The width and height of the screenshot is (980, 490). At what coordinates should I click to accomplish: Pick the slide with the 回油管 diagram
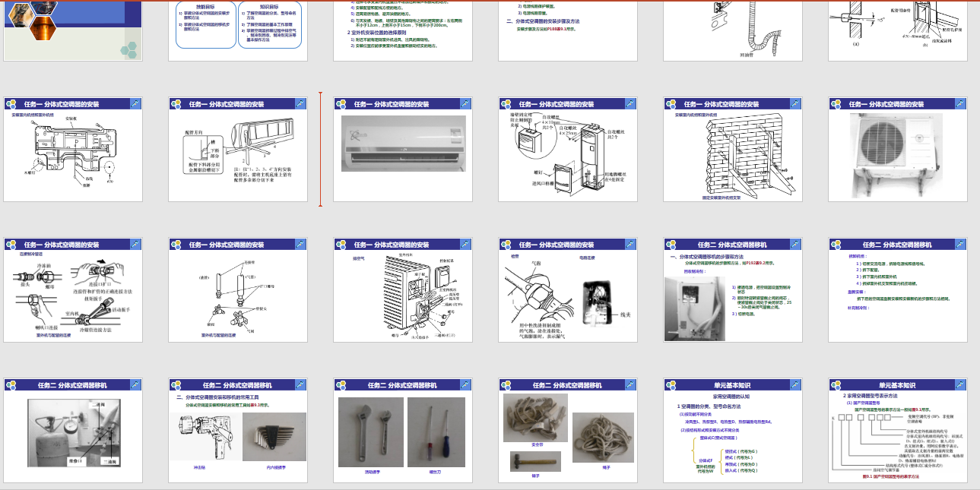pos(733,30)
